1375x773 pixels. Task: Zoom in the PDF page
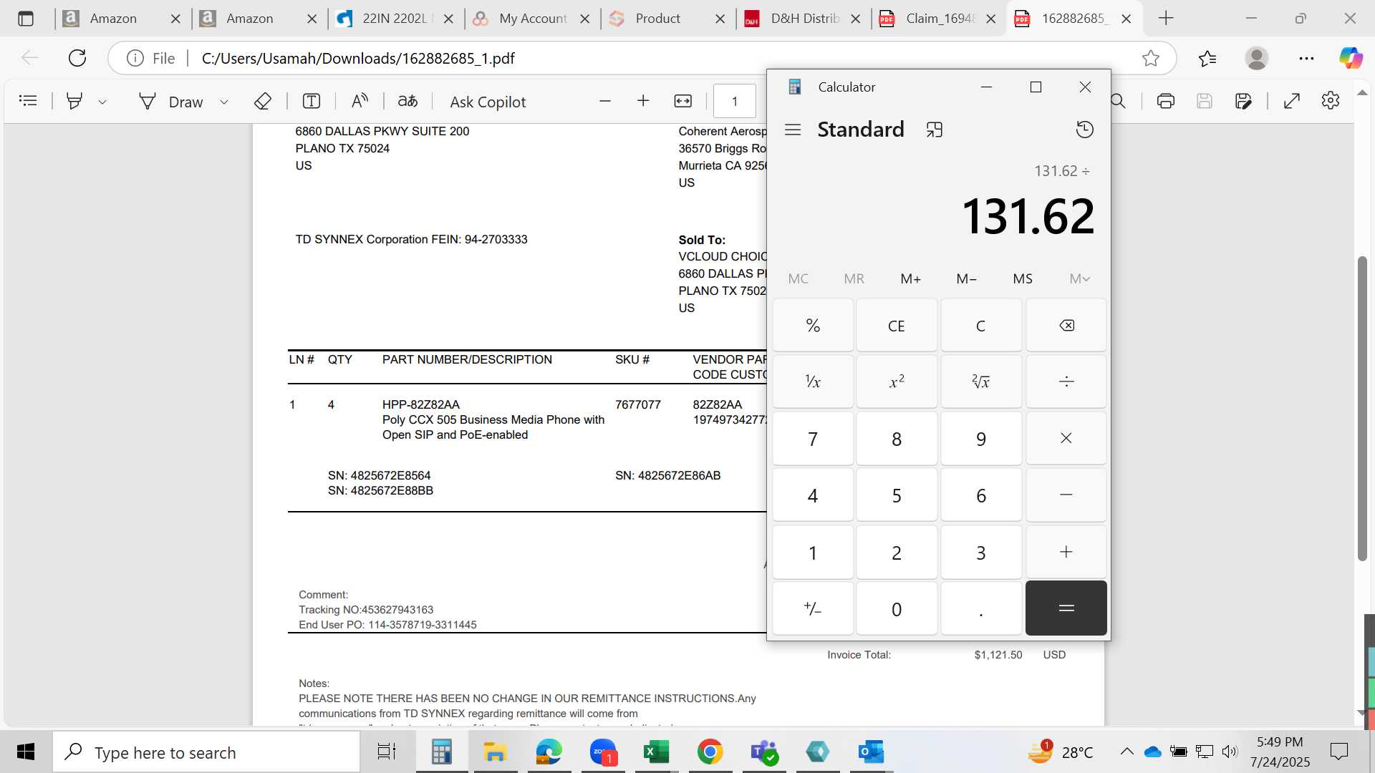click(643, 101)
